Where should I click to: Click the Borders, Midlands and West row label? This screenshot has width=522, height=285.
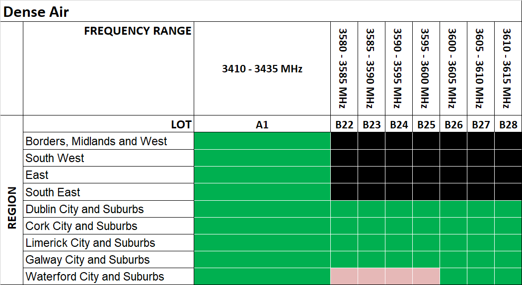[x=96, y=141]
